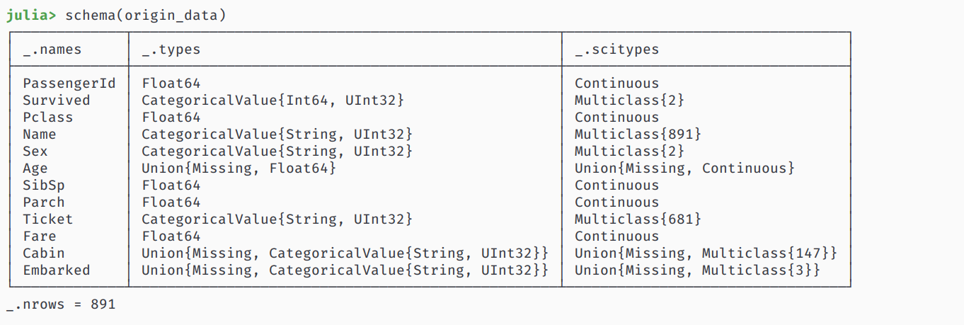Image resolution: width=964 pixels, height=325 pixels.
Task: Click the Survived field name
Action: click(x=56, y=101)
